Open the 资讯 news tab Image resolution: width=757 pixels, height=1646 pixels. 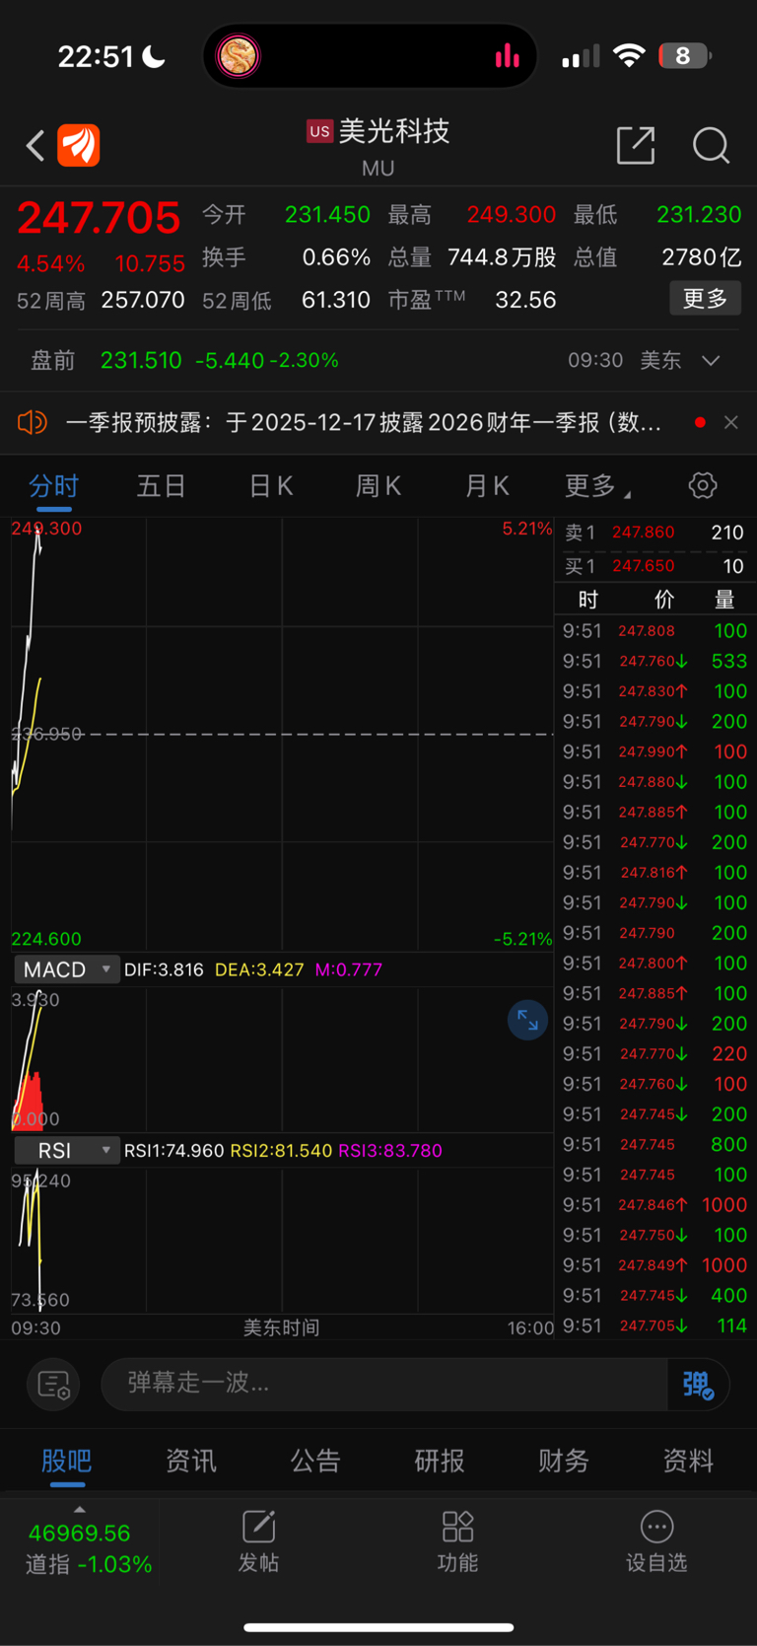pyautogui.click(x=191, y=1461)
